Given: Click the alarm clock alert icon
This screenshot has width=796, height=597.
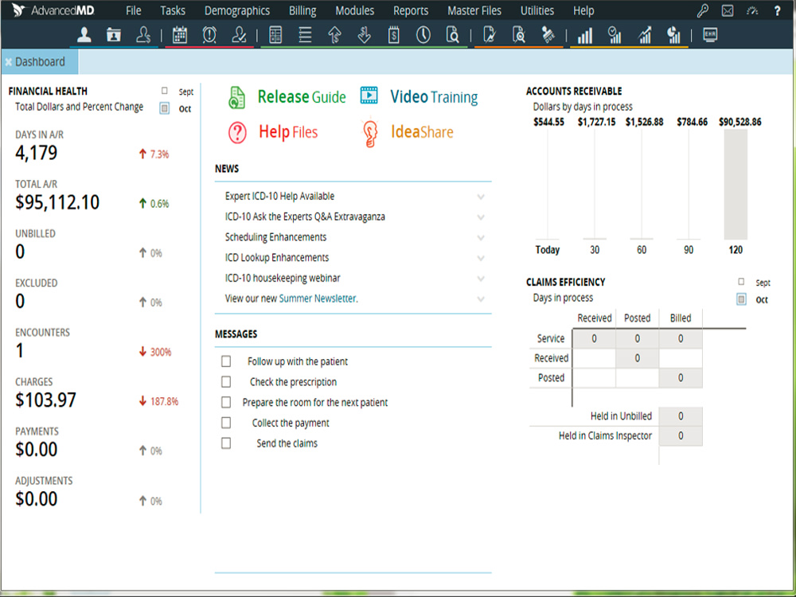Looking at the screenshot, I should [209, 35].
